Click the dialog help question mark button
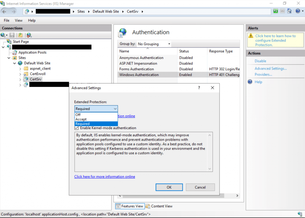Screen dimensions: 305x218 [199, 88]
